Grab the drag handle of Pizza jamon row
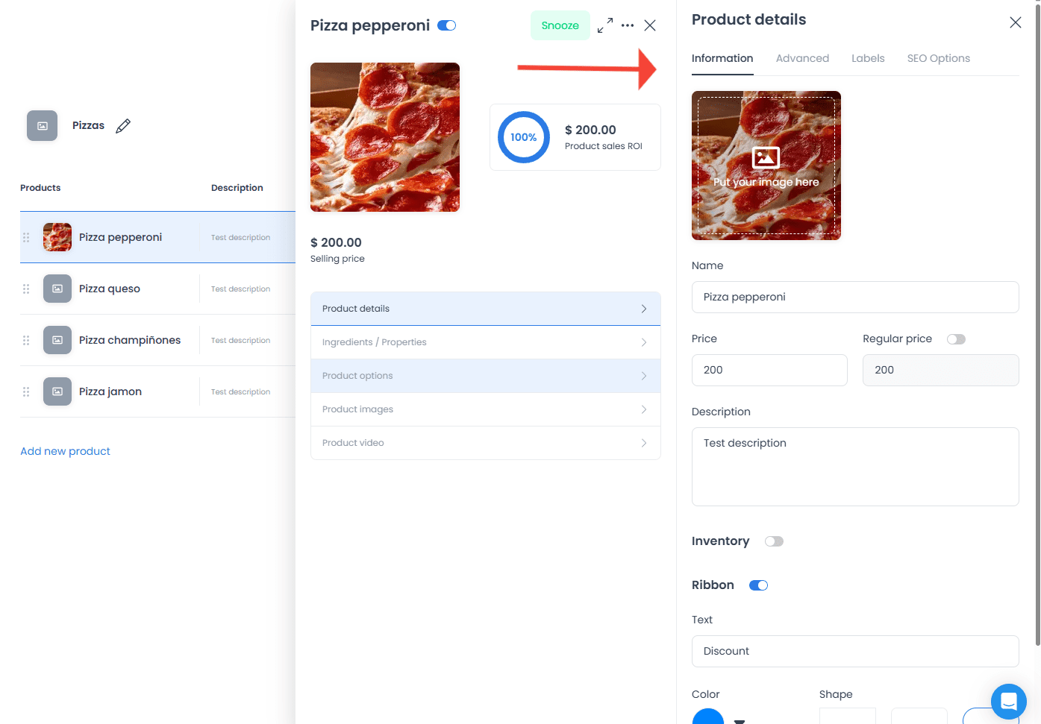This screenshot has height=724, width=1041. 26,391
